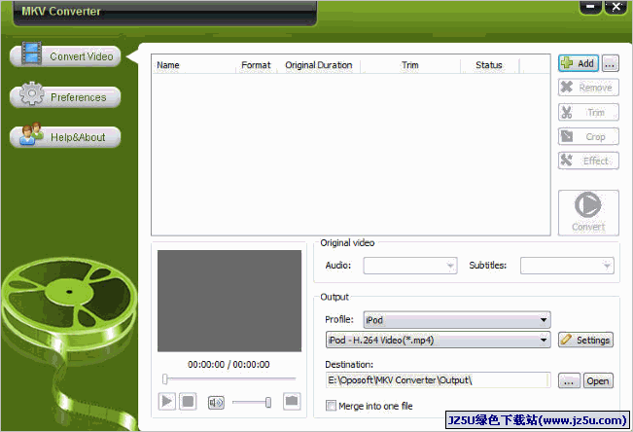Minimize the MKV Converter window
Screen dimensions: 633x432
pyautogui.click(x=590, y=7)
